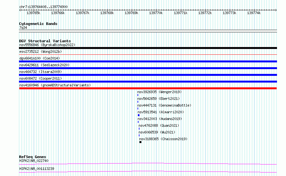Image resolution: width=286 pixels, height=176 pixels.
Task: Click the small blue nsv3412003 variant marker
Action: click(138, 122)
